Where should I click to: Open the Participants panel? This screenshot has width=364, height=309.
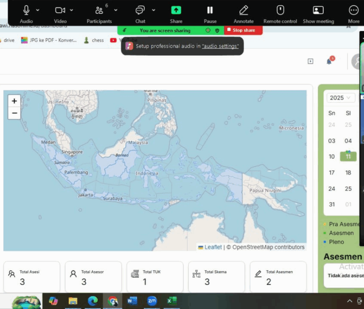tap(99, 10)
